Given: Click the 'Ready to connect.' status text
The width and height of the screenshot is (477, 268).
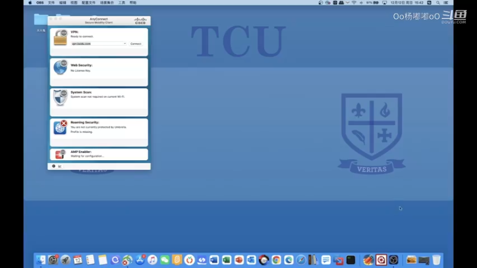Looking at the screenshot, I should point(82,36).
